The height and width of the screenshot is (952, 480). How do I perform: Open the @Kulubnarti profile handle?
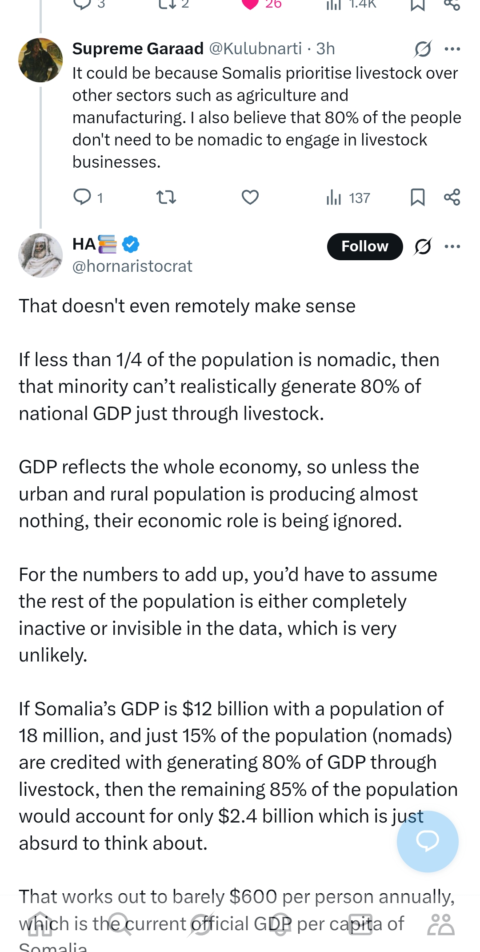[255, 48]
